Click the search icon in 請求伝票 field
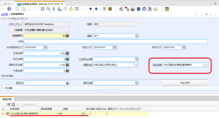The width and height of the screenshot is (219, 118). (136, 83)
